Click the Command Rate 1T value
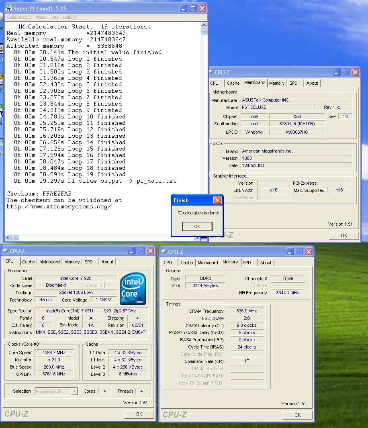This screenshot has width=368, height=428. (247, 361)
